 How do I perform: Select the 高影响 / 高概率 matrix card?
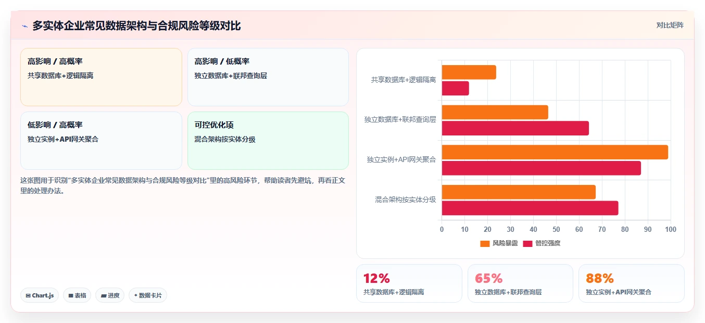101,77
